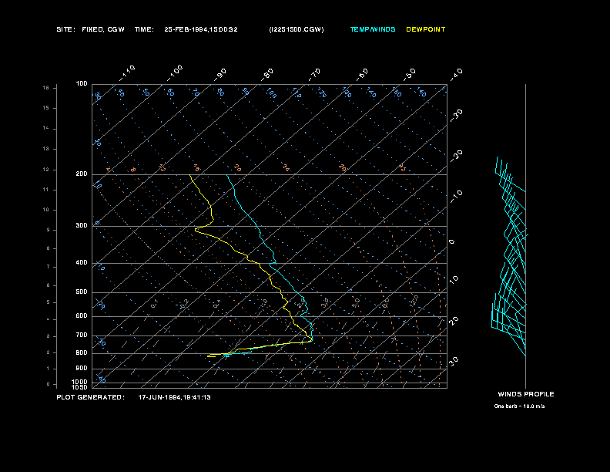Click the SITE: header label

pos(65,29)
